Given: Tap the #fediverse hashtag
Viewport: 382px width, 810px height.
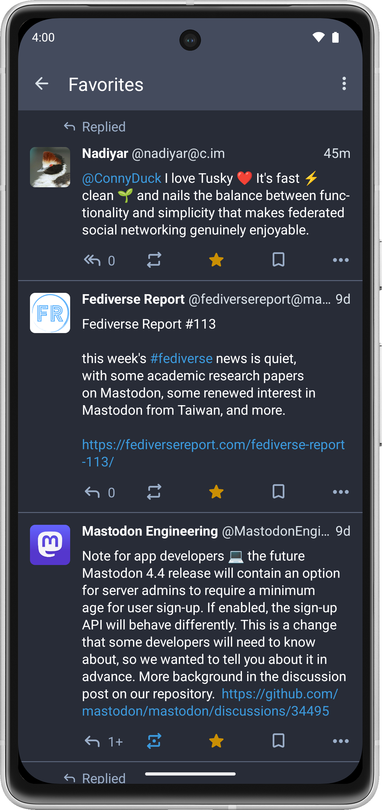Looking at the screenshot, I should coord(181,359).
